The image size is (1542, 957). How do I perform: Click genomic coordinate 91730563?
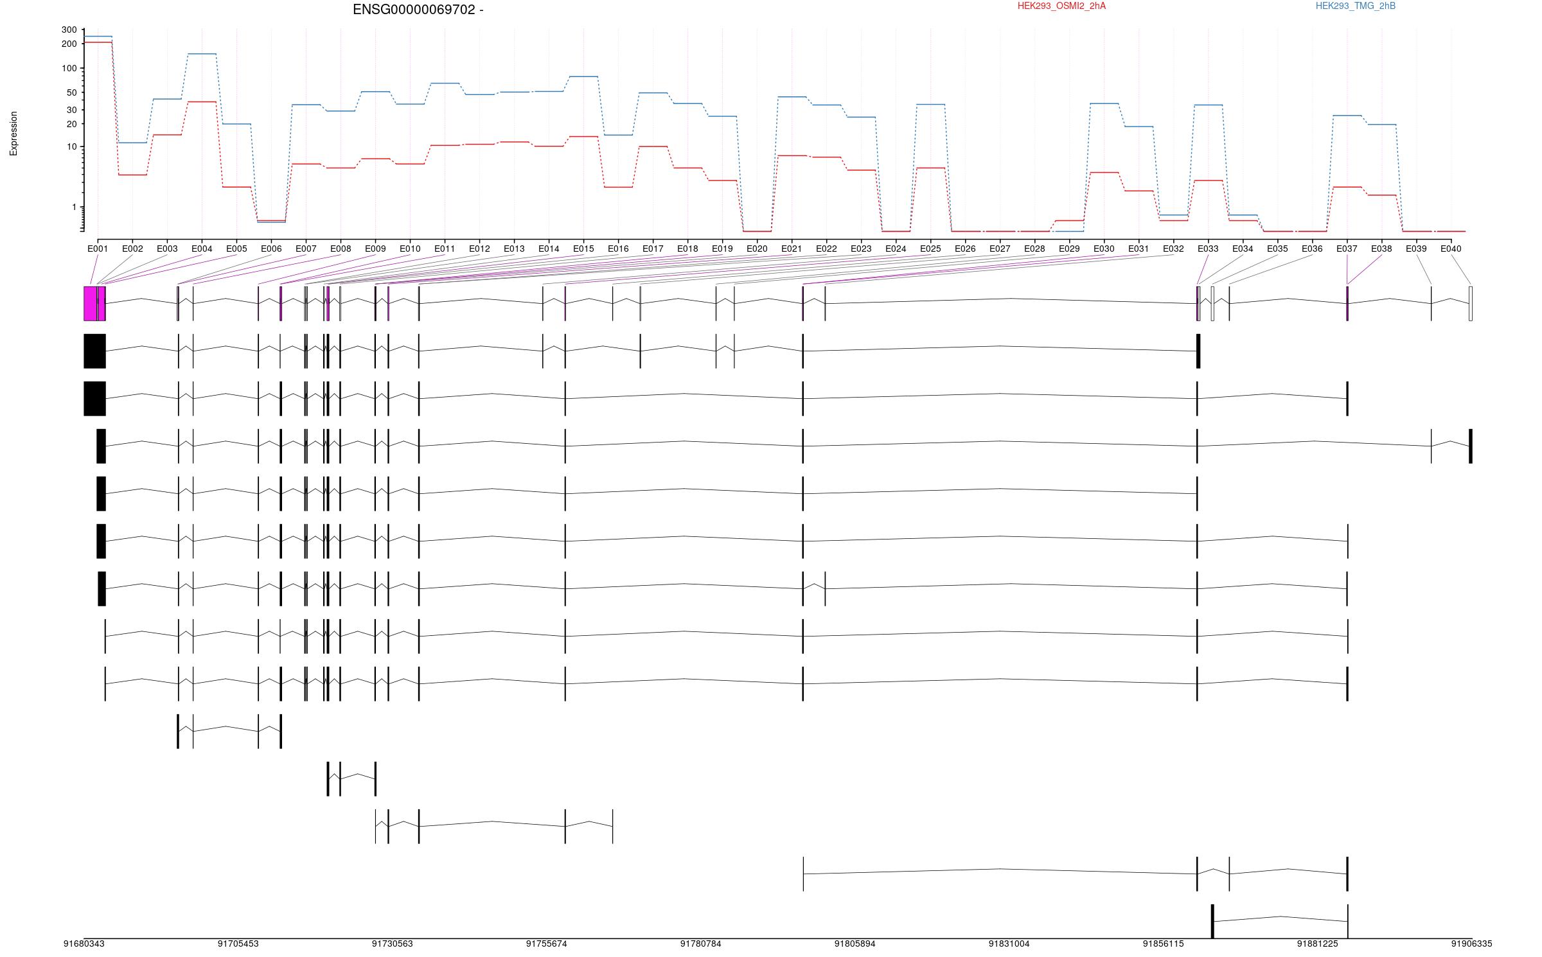click(392, 944)
